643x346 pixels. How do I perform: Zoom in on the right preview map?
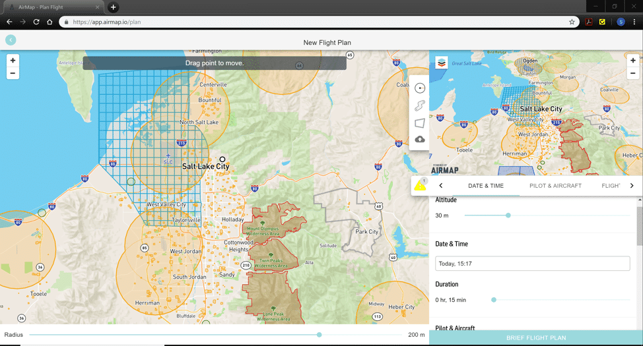pyautogui.click(x=633, y=61)
